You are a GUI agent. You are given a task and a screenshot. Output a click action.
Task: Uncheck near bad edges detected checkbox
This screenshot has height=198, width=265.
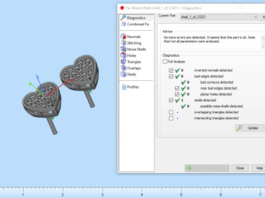(177, 89)
